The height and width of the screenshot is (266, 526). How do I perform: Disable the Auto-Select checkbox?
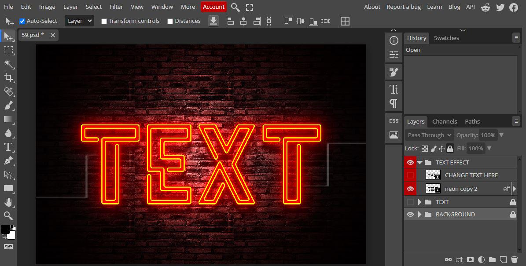pyautogui.click(x=22, y=21)
